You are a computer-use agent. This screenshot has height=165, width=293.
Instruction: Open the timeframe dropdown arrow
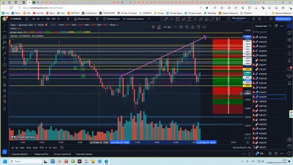[62, 19]
